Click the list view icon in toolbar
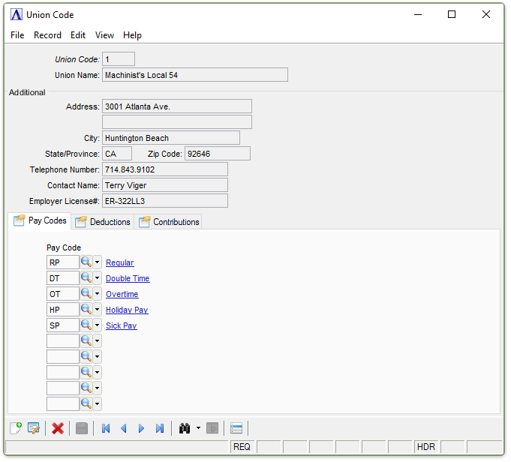 point(236,428)
